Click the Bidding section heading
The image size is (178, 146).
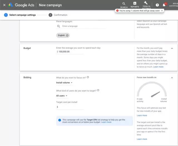[27, 77]
